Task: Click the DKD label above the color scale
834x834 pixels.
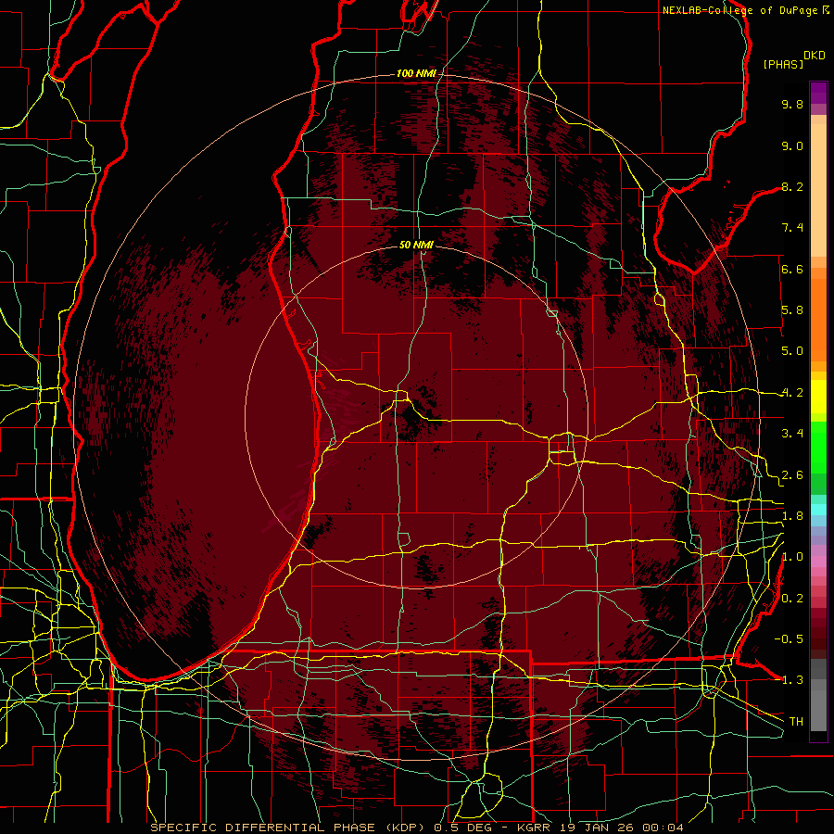Action: (815, 56)
